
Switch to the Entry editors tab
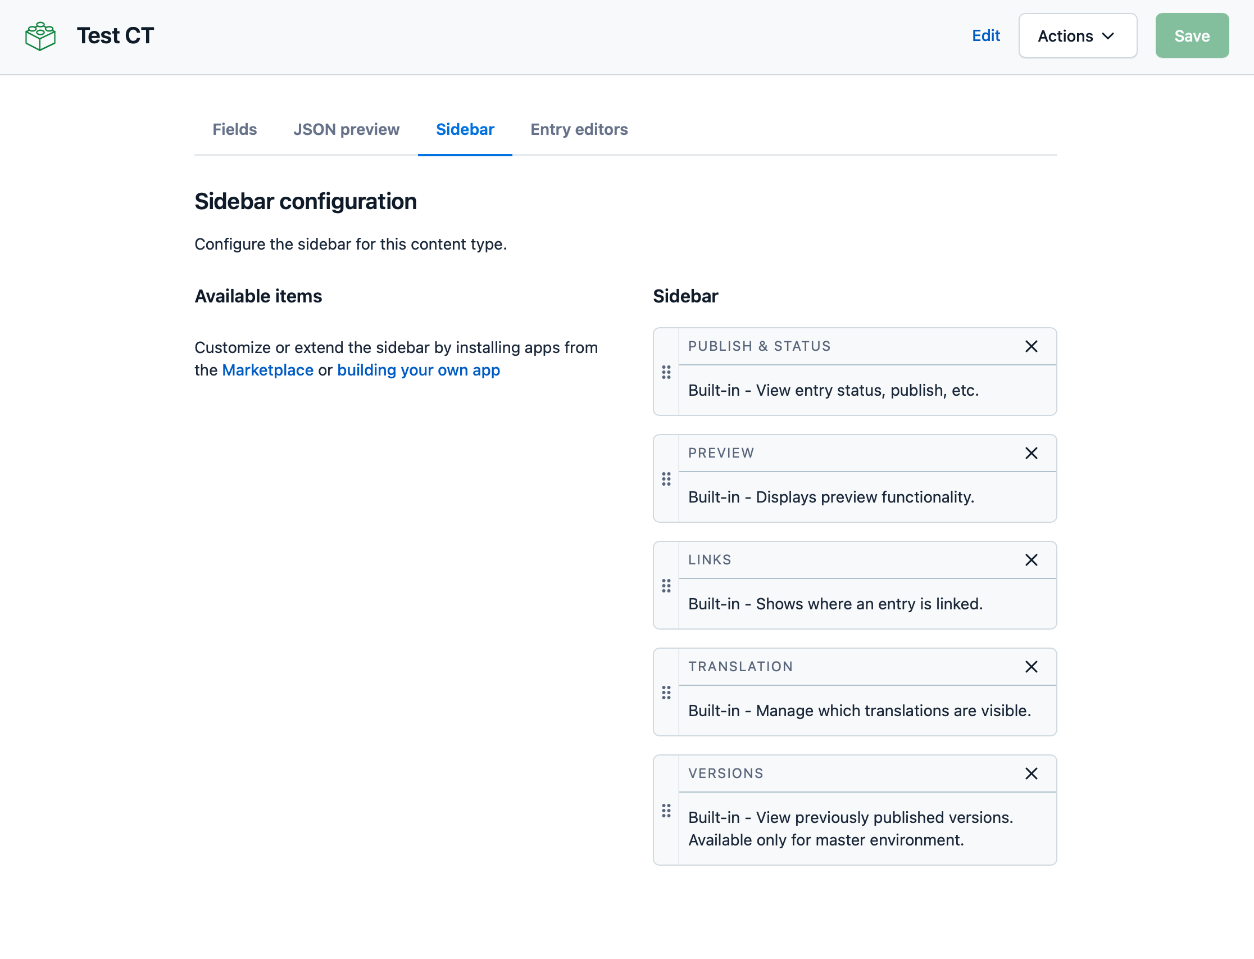579,130
